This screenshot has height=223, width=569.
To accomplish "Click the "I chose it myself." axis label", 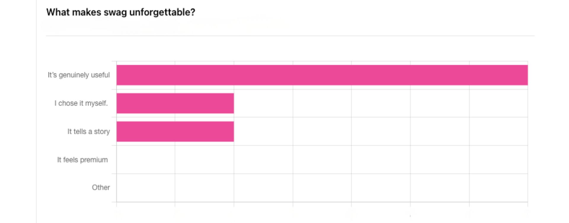I will point(81,103).
